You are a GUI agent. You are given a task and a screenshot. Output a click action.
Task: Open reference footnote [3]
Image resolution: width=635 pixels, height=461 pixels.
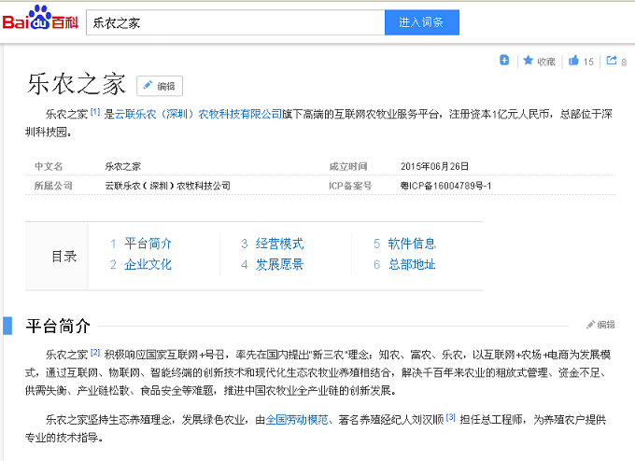tap(451, 417)
